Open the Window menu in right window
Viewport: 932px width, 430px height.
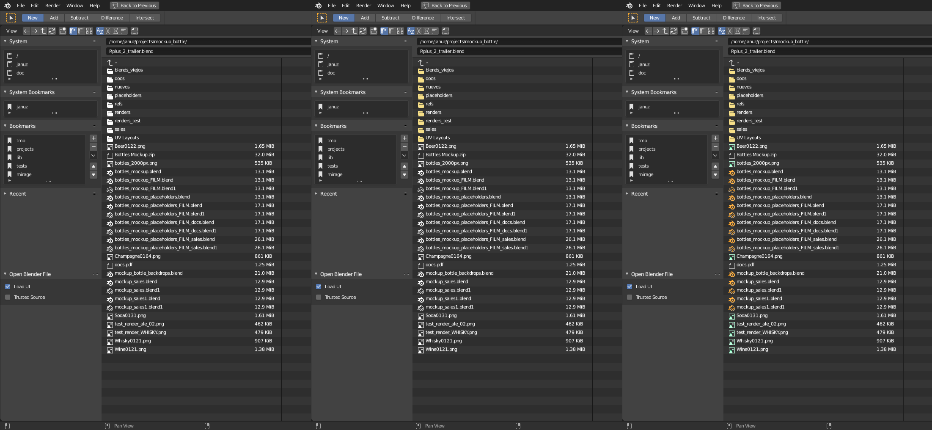tap(697, 6)
